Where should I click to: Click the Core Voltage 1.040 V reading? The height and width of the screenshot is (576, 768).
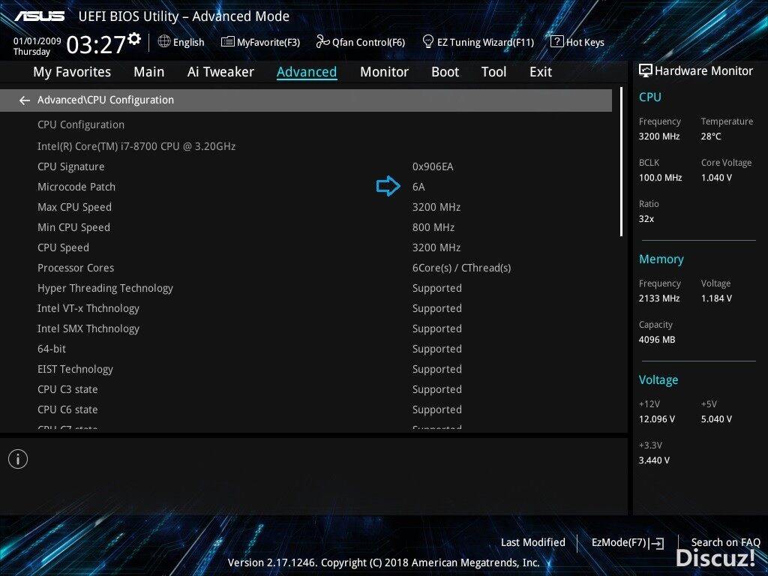pyautogui.click(x=716, y=178)
